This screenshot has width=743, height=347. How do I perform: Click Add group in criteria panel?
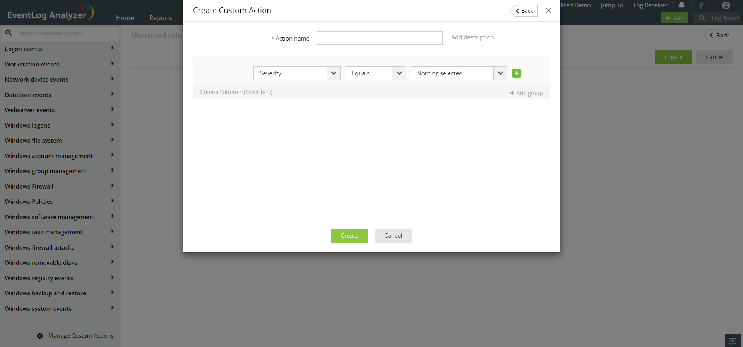526,93
